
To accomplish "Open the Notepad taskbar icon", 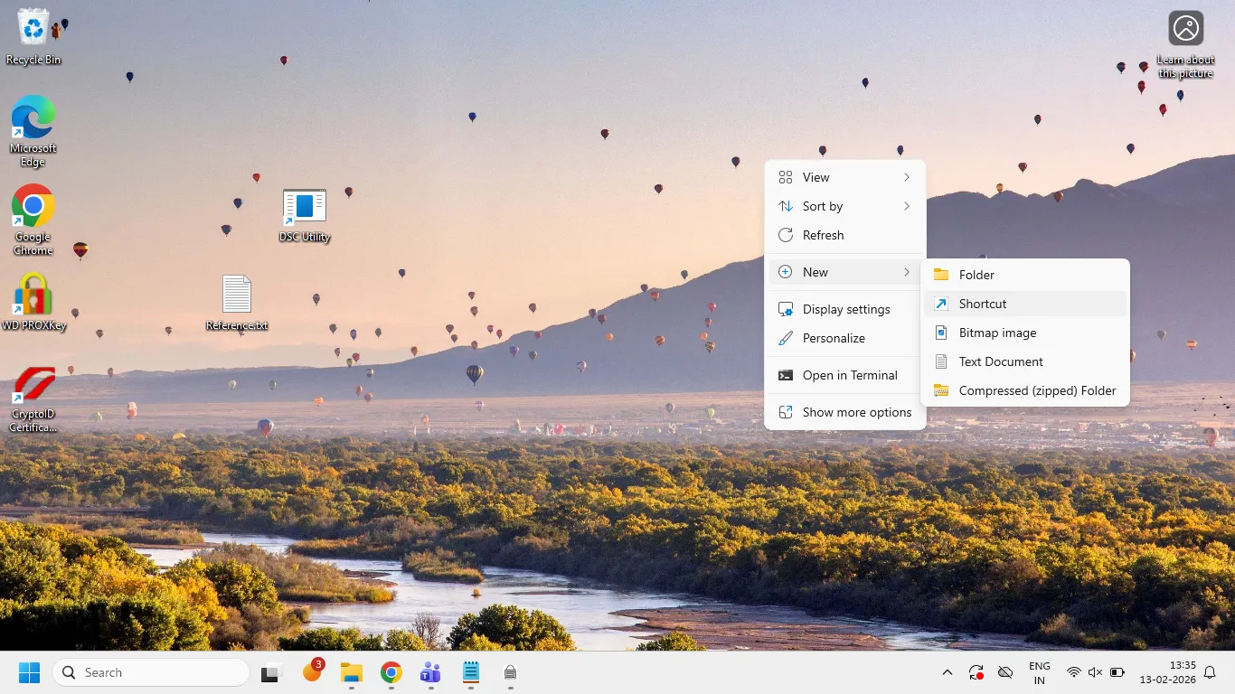I will [470, 672].
